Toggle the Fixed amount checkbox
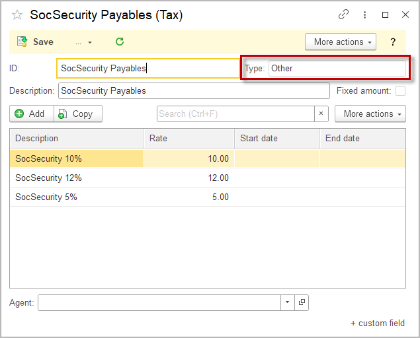The image size is (420, 338). tap(400, 91)
